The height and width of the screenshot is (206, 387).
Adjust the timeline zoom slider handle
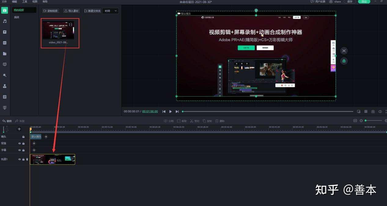(366, 121)
